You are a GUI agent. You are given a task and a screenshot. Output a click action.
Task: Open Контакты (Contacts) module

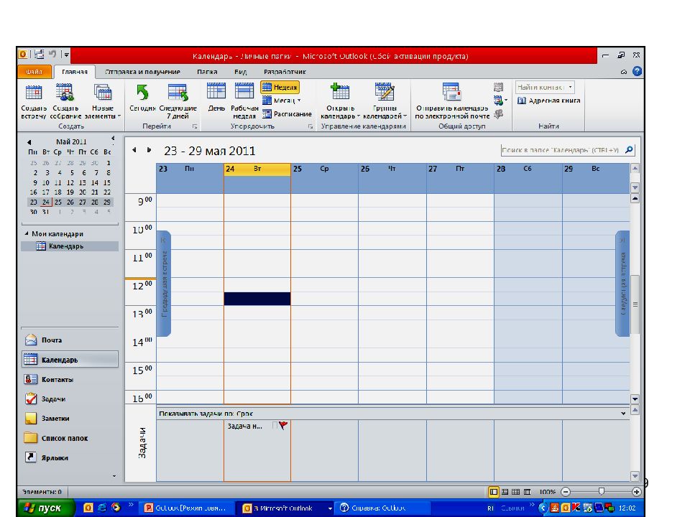point(70,379)
